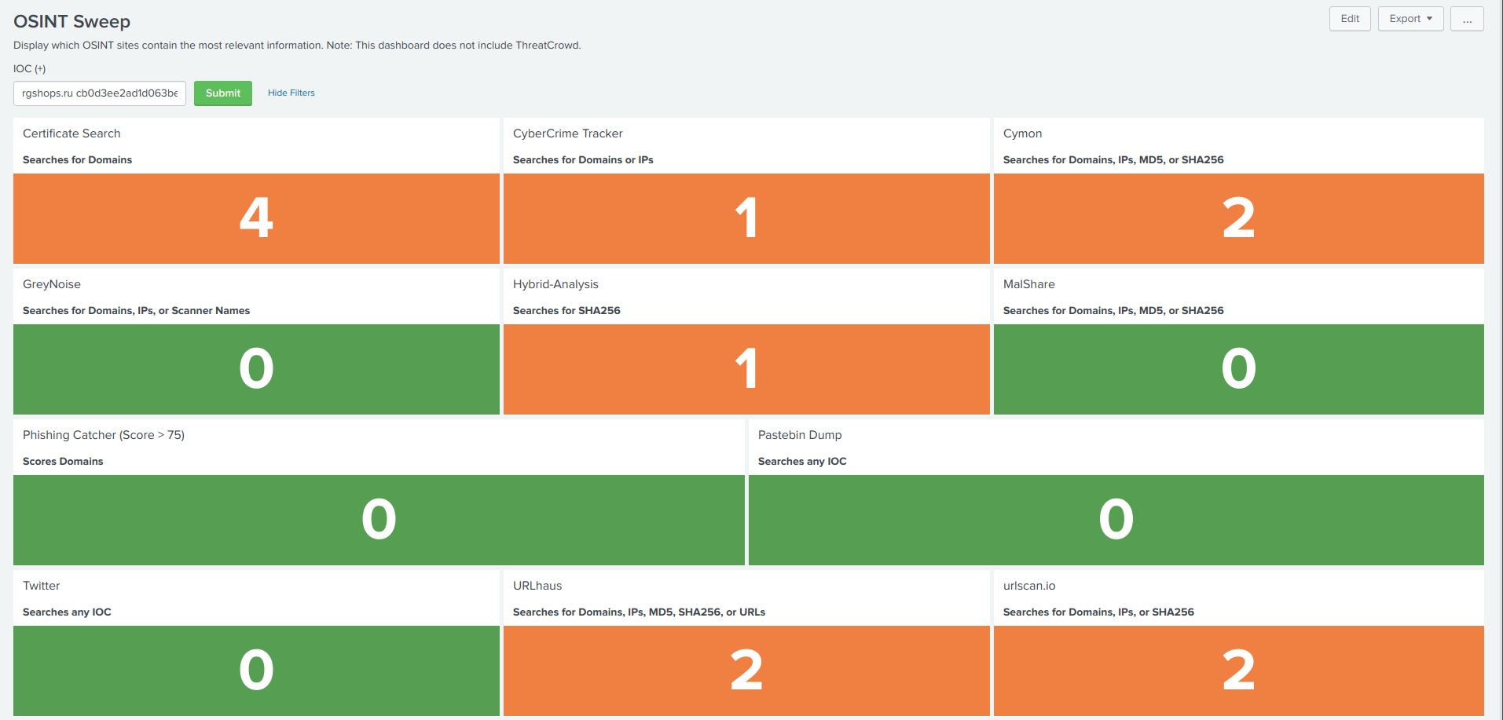Open the "..." more actions menu
1503x720 pixels.
(x=1467, y=19)
